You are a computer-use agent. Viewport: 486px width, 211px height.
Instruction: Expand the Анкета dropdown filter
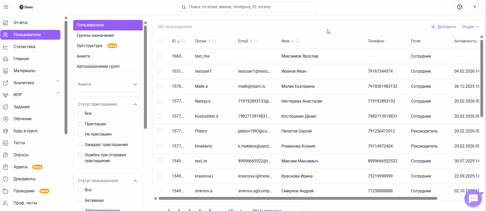point(108,84)
